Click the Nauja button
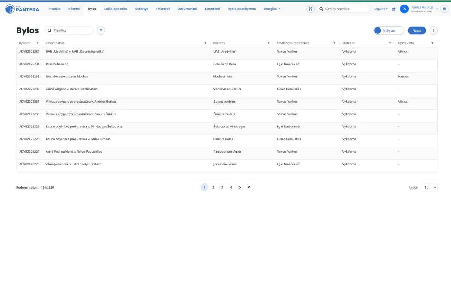 coord(417,30)
